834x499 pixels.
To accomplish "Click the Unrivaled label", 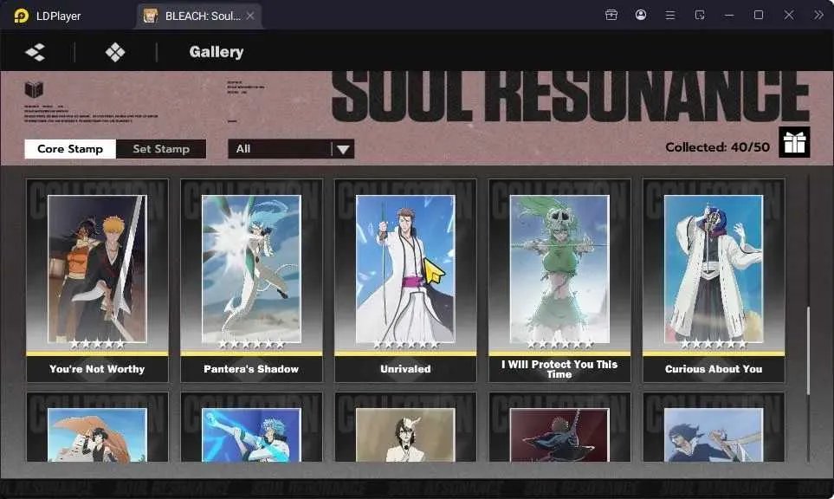I will 405,369.
